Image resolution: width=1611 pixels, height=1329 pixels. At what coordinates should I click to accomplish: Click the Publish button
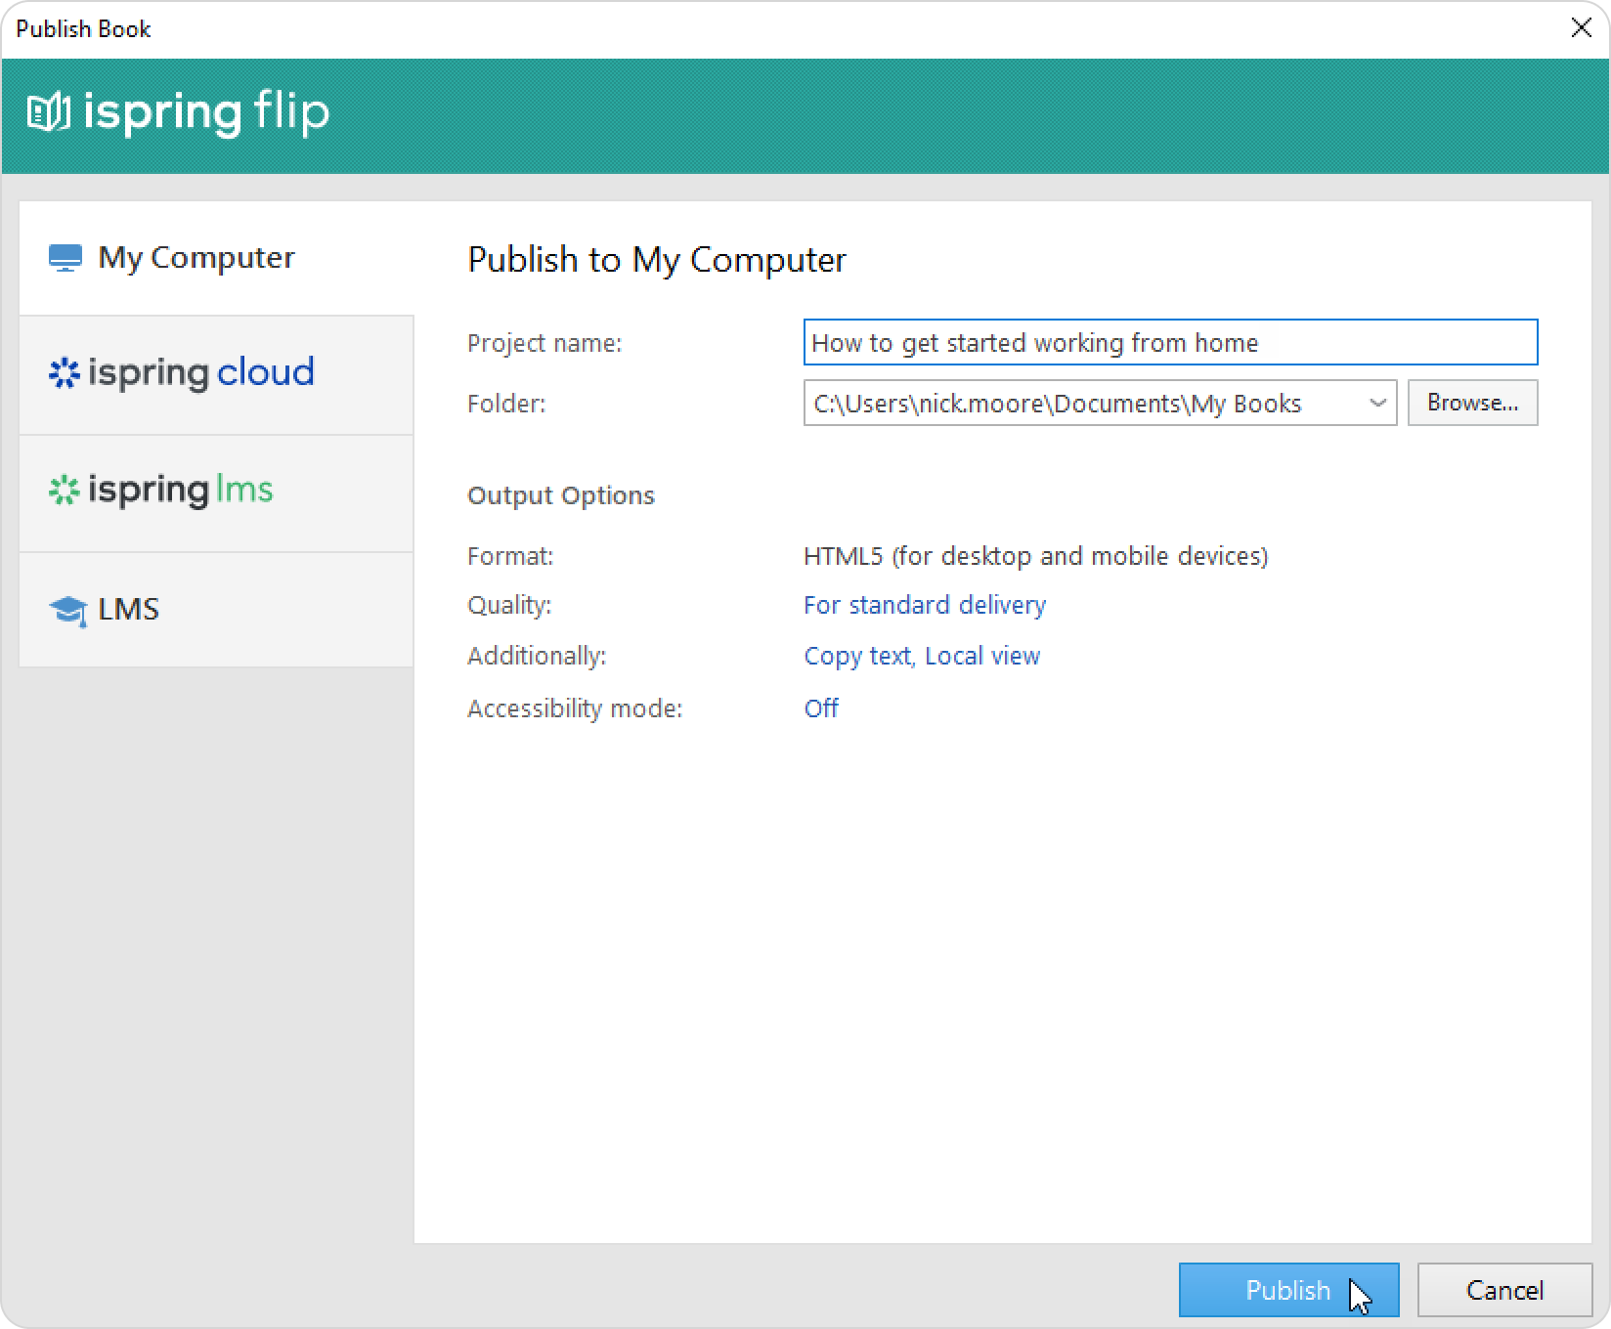1287,1290
